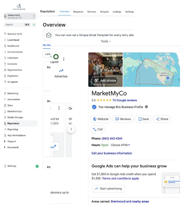The image size is (184, 215).
Task: Open Payments in sidebar
Action: point(13,76)
